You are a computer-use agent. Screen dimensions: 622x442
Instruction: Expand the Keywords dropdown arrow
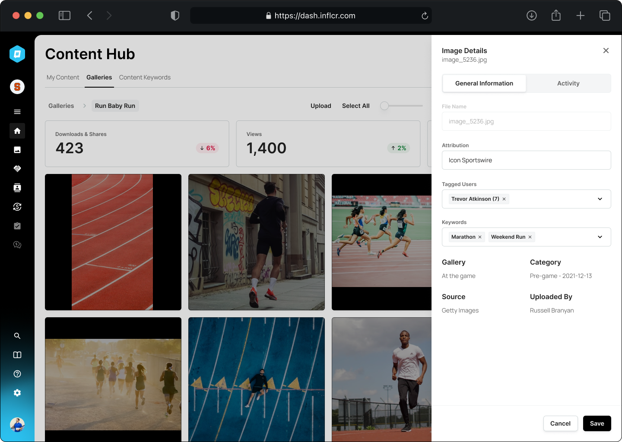pos(600,237)
